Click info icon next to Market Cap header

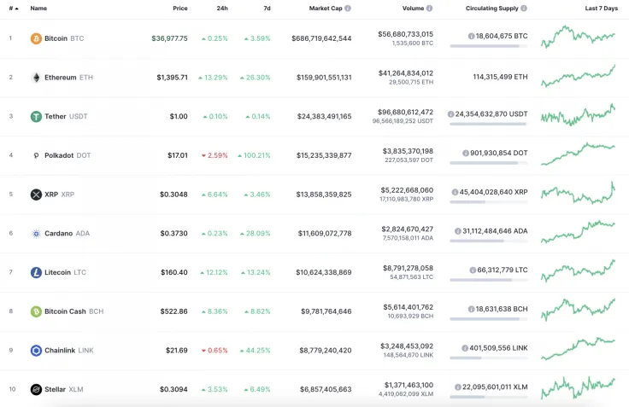coord(348,8)
